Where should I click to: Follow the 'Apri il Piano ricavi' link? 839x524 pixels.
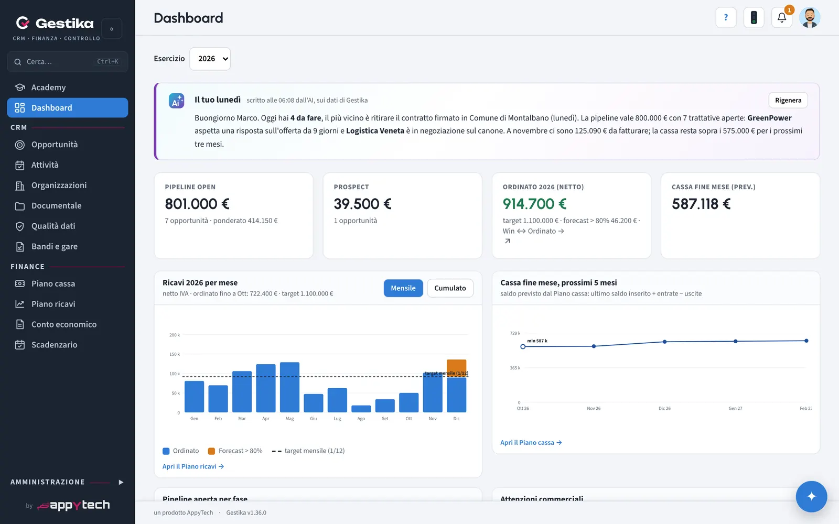pos(193,466)
